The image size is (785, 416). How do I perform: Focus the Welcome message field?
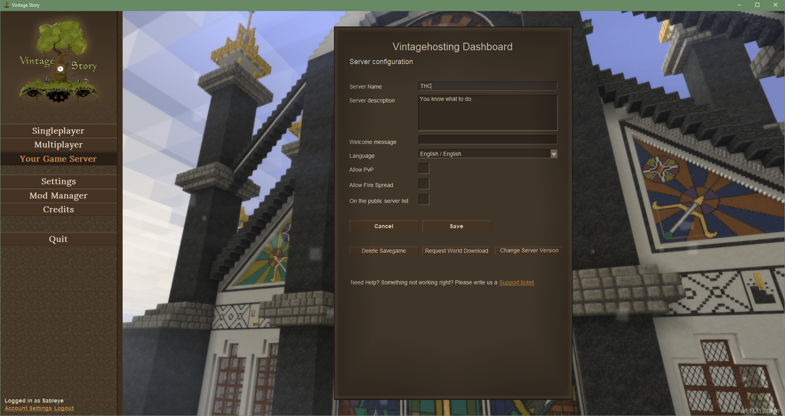pos(487,140)
